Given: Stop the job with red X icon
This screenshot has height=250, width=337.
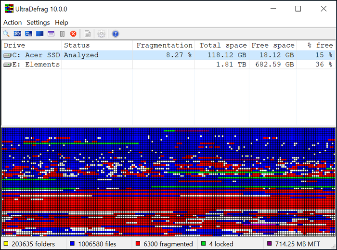Looking at the screenshot, I should coord(73,34).
